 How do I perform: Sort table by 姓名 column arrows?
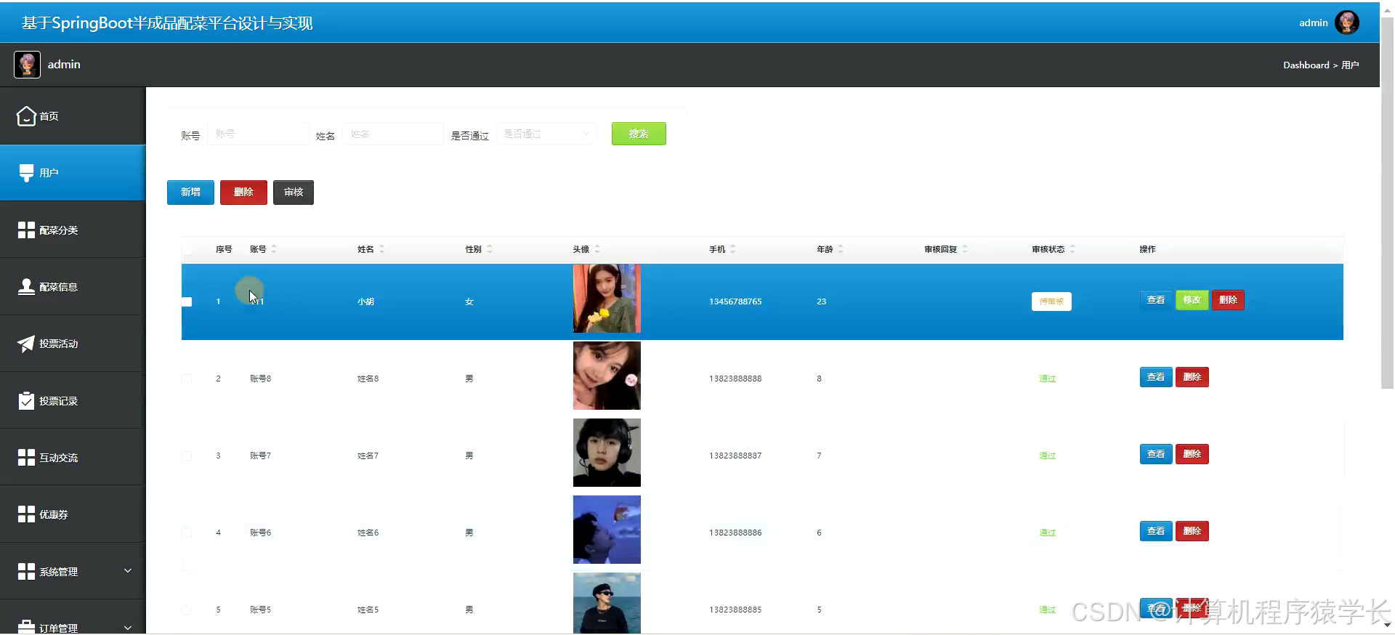381,249
